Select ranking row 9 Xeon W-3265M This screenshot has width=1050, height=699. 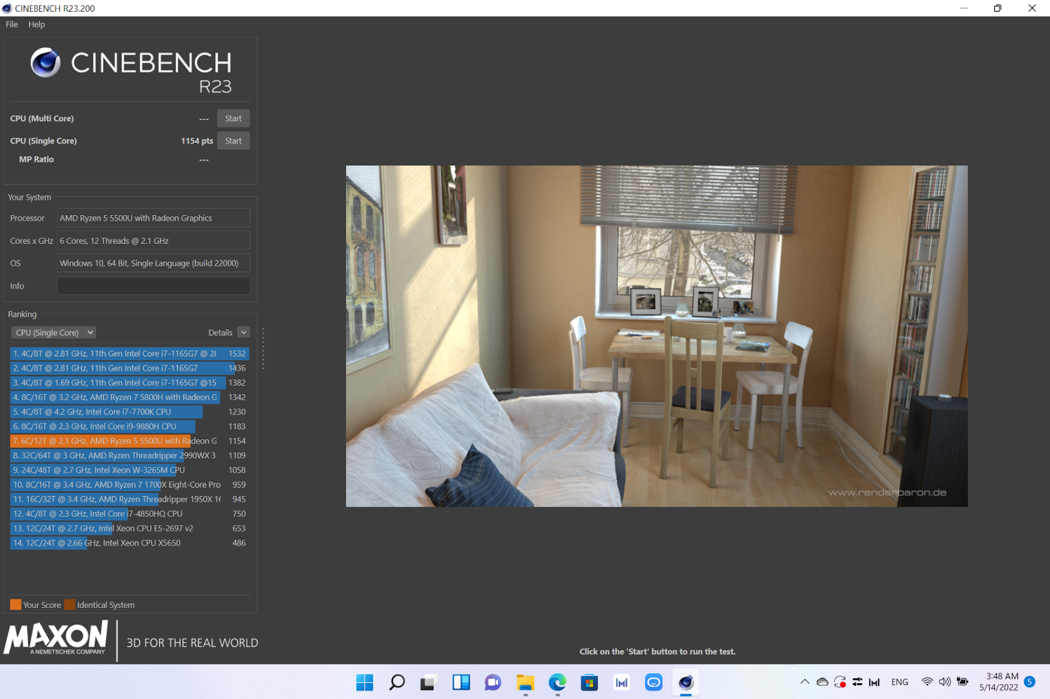pyautogui.click(x=129, y=470)
